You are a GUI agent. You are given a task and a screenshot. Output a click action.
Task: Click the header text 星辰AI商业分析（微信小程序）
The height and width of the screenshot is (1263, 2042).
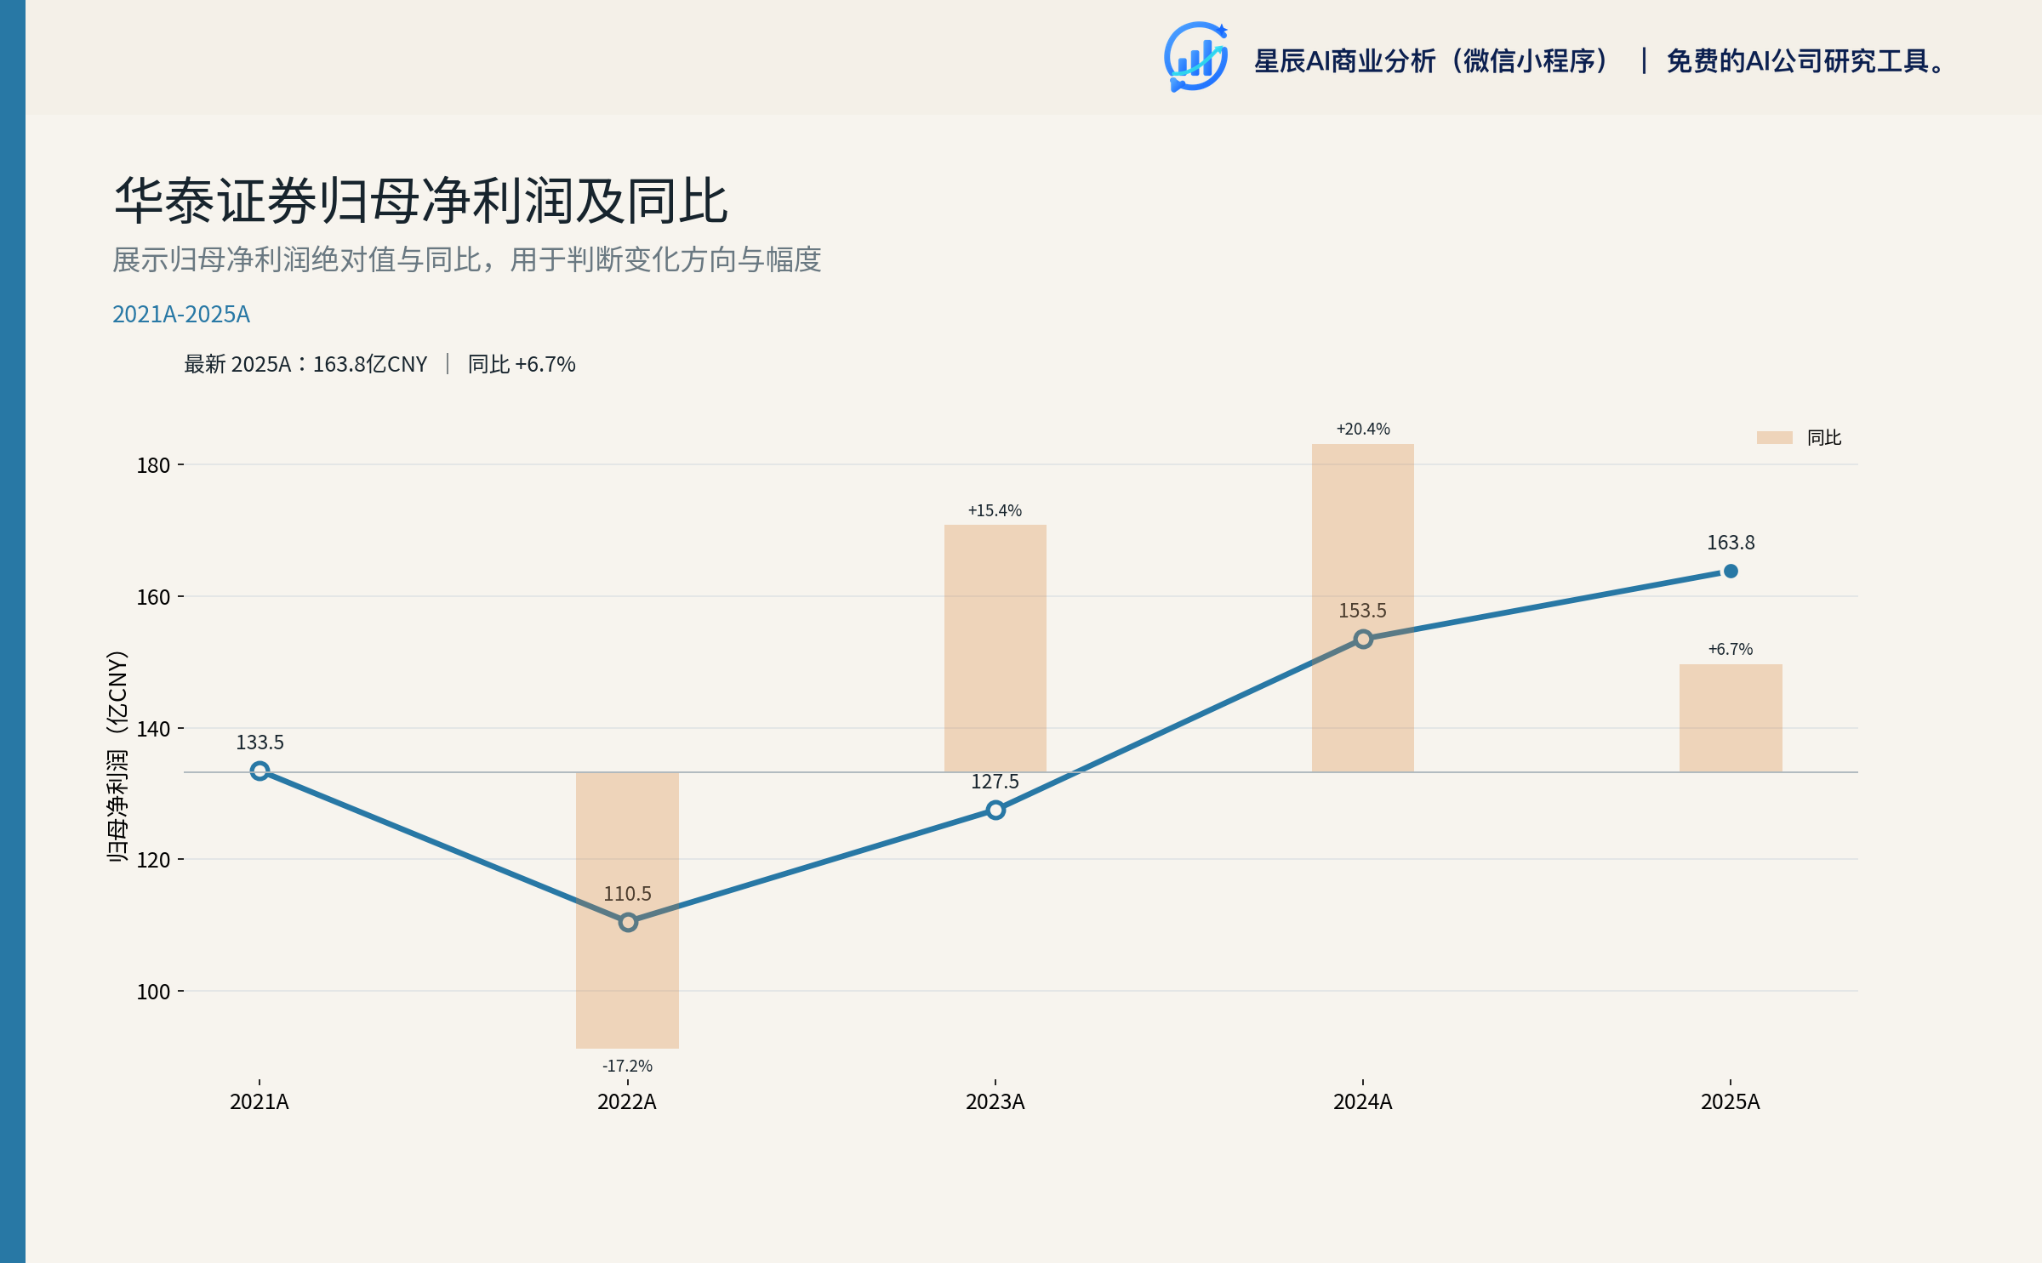1433,61
